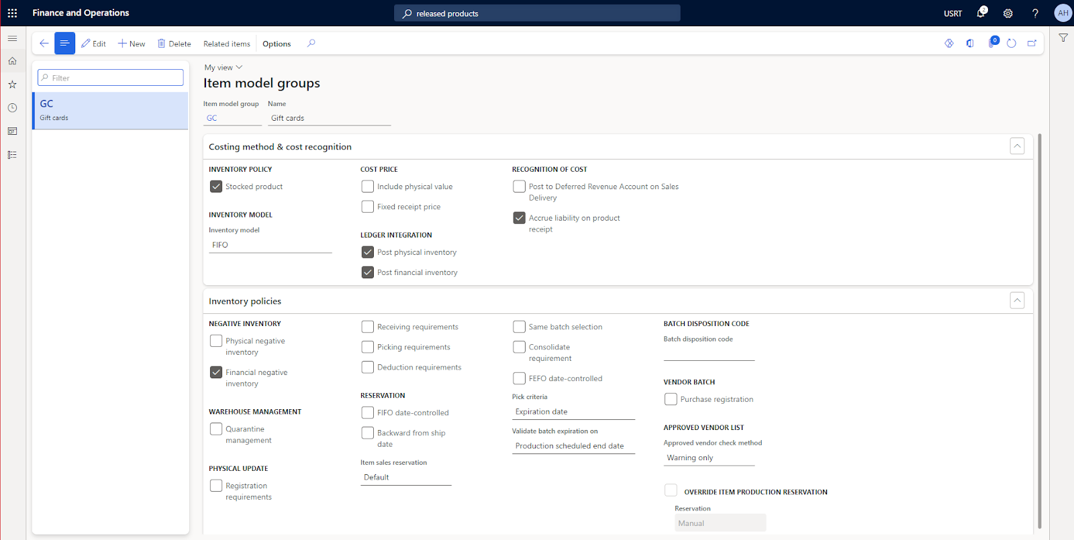The image size is (1074, 540).
Task: Open the filter pane funnel icon
Action: (1063, 38)
